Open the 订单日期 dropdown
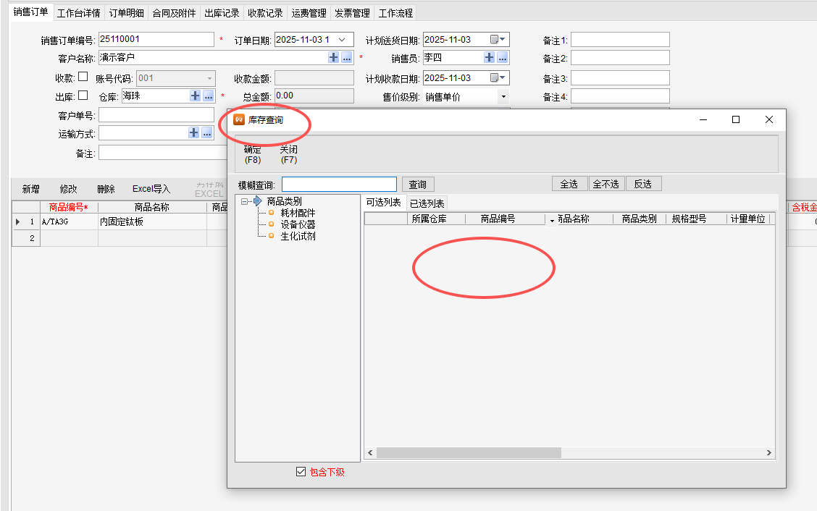This screenshot has height=511, width=817. (342, 40)
